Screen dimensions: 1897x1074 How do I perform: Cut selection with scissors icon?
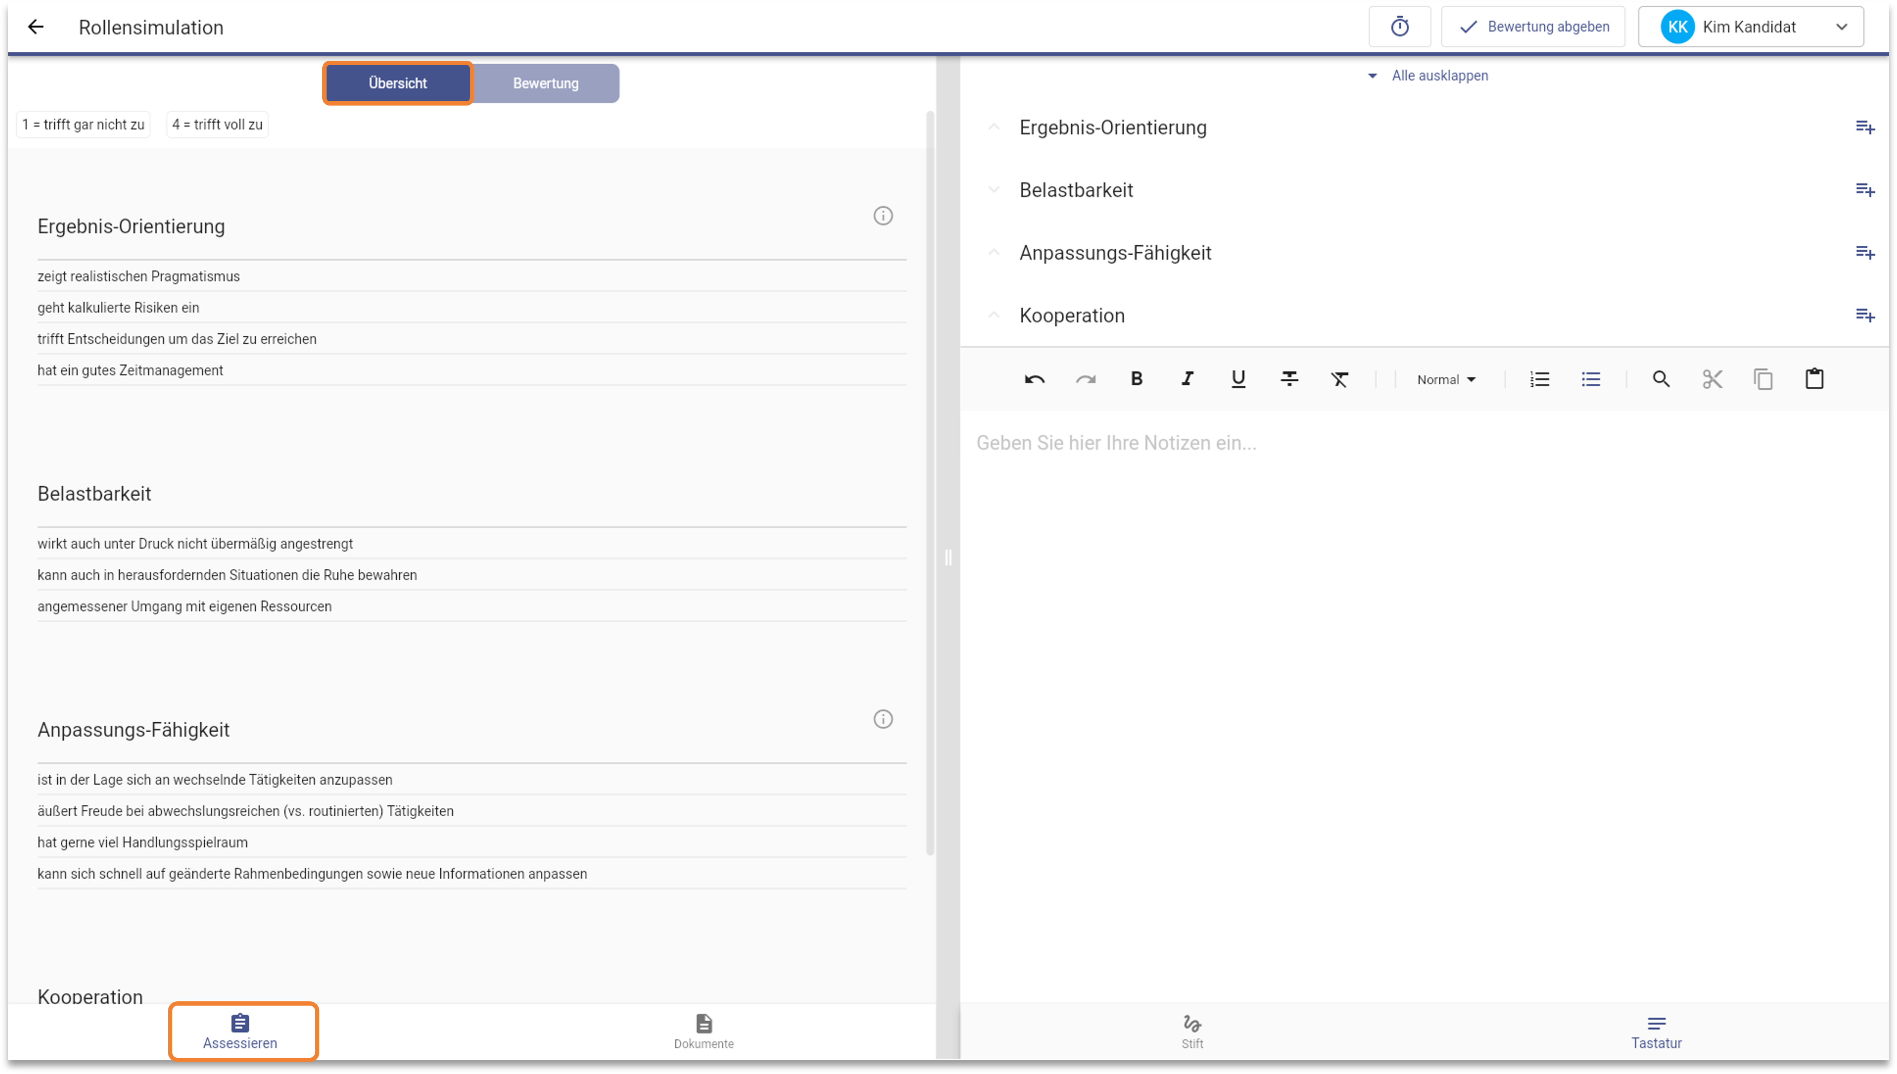(1712, 379)
